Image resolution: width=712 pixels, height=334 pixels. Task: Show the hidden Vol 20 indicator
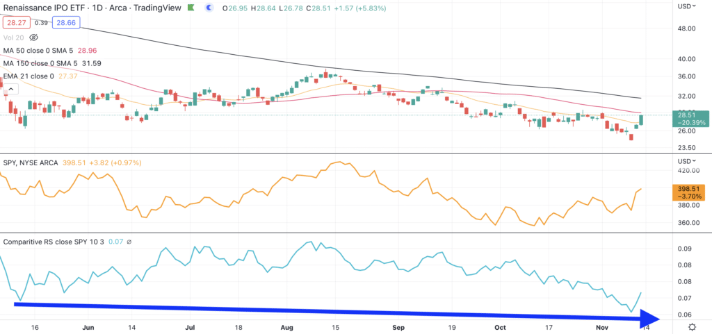coord(33,37)
